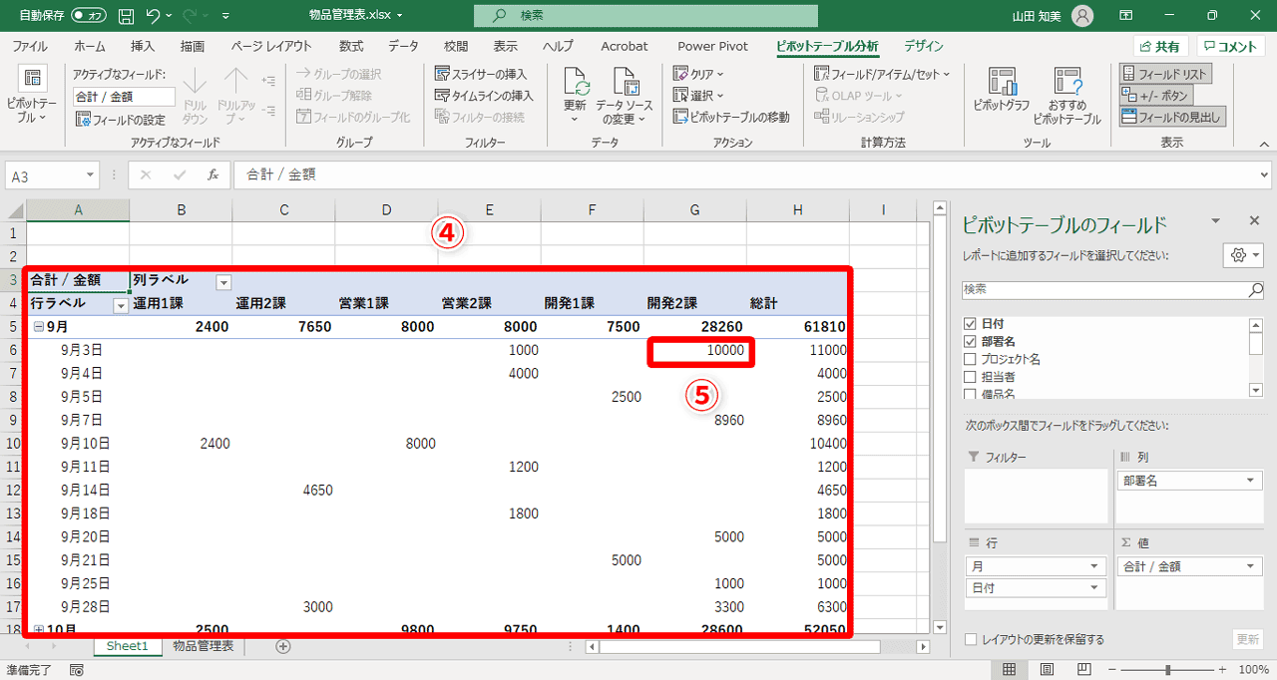Toggle フィールドの見出し field headers button
Screen dimensions: 1277x680
1171,118
